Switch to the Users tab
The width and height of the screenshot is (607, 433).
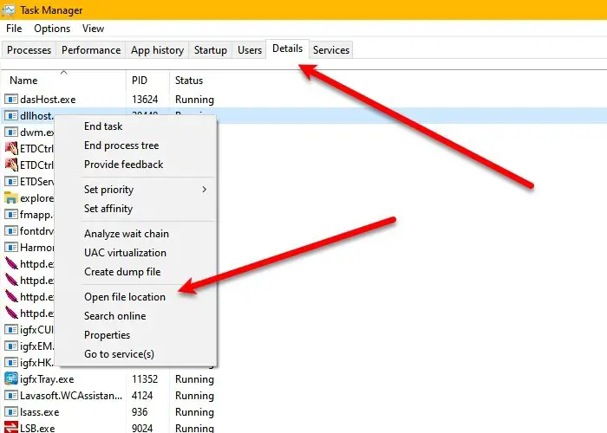click(250, 50)
